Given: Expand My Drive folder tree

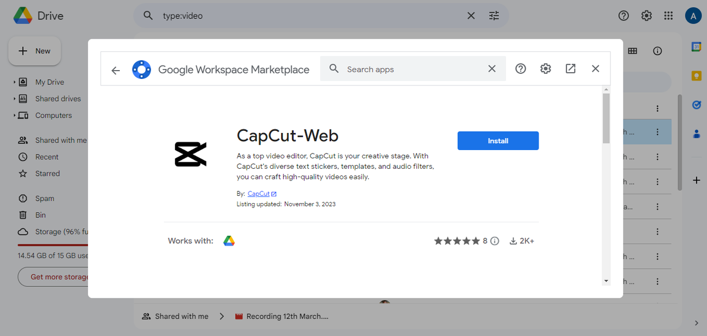Looking at the screenshot, I should pyautogui.click(x=14, y=82).
